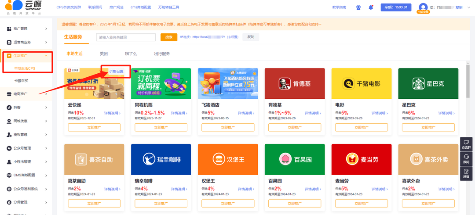
Task: Click the 推广管理 sidebar icon
Action: [9, 29]
